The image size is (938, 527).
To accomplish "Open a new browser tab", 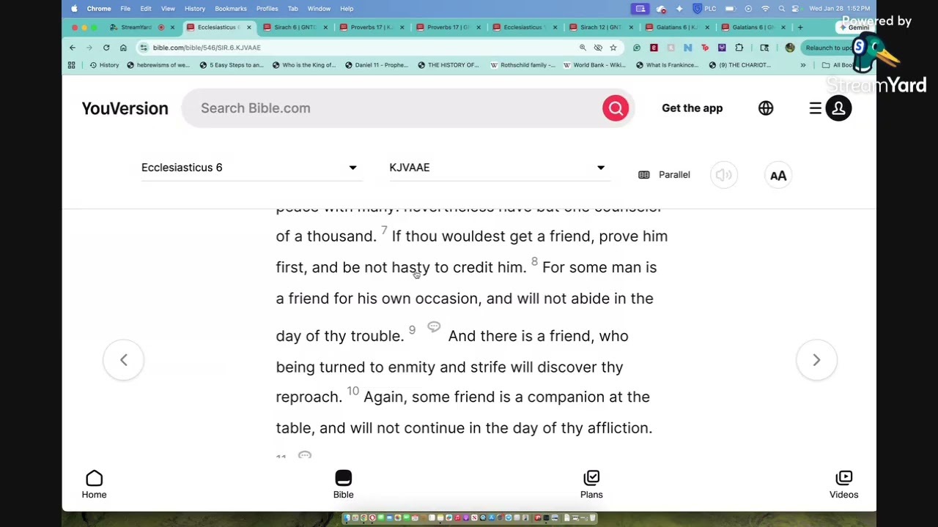I will click(800, 27).
